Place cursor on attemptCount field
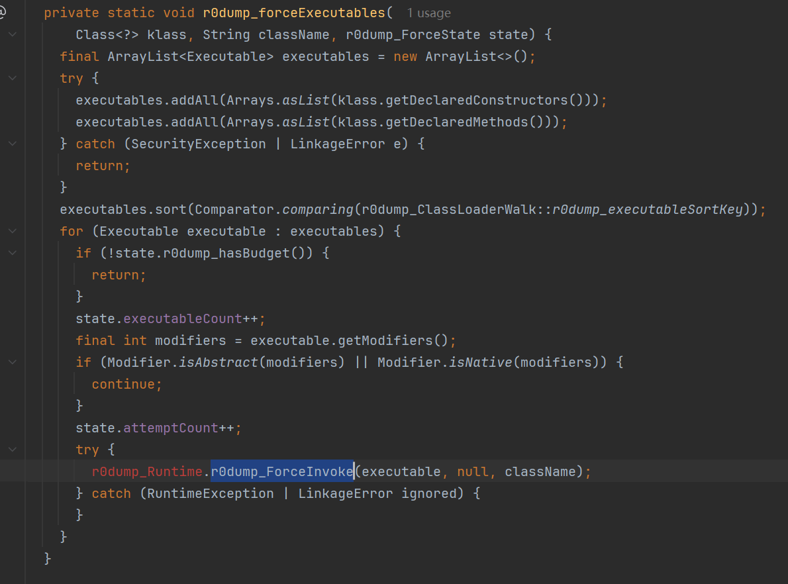The height and width of the screenshot is (584, 788). [x=171, y=428]
